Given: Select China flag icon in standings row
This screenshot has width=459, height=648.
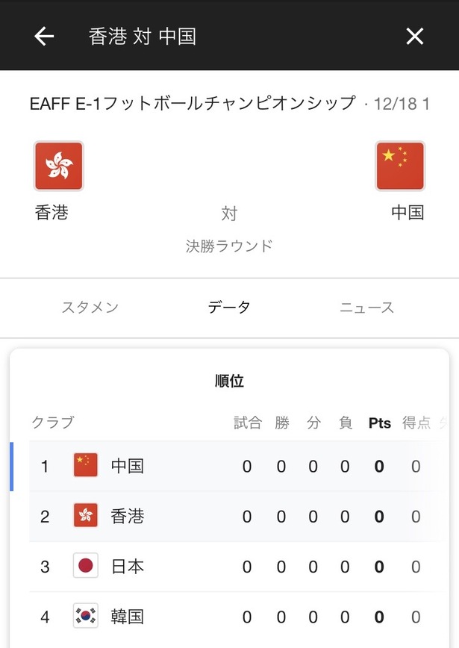Looking at the screenshot, I should click(86, 465).
